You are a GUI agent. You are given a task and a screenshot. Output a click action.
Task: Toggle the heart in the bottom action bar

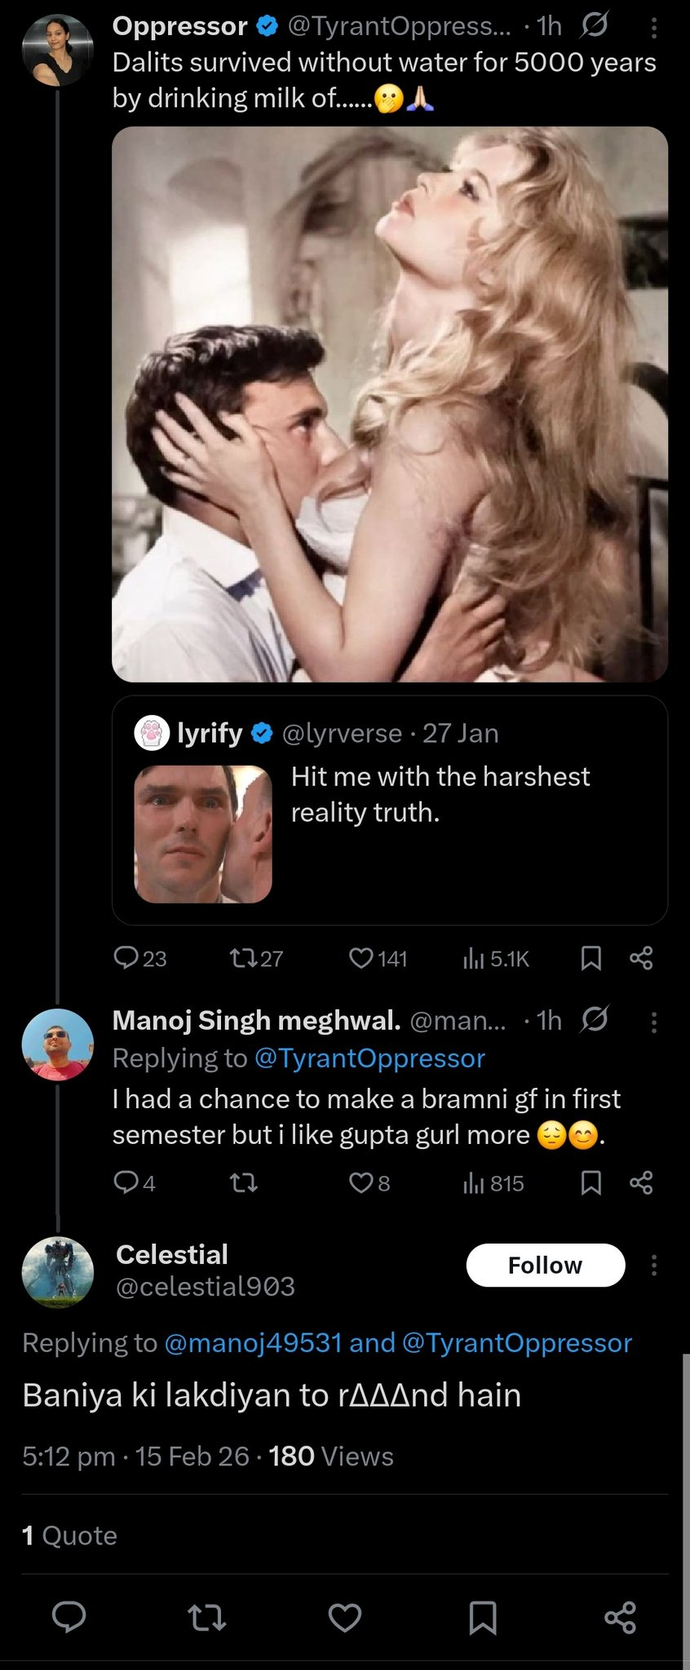tap(344, 1617)
